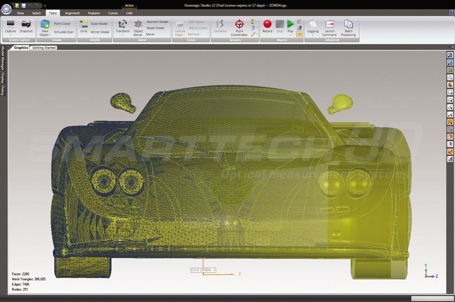The width and height of the screenshot is (455, 302).
Task: Click the Open file icon in quick access bar
Action: click(17, 6)
